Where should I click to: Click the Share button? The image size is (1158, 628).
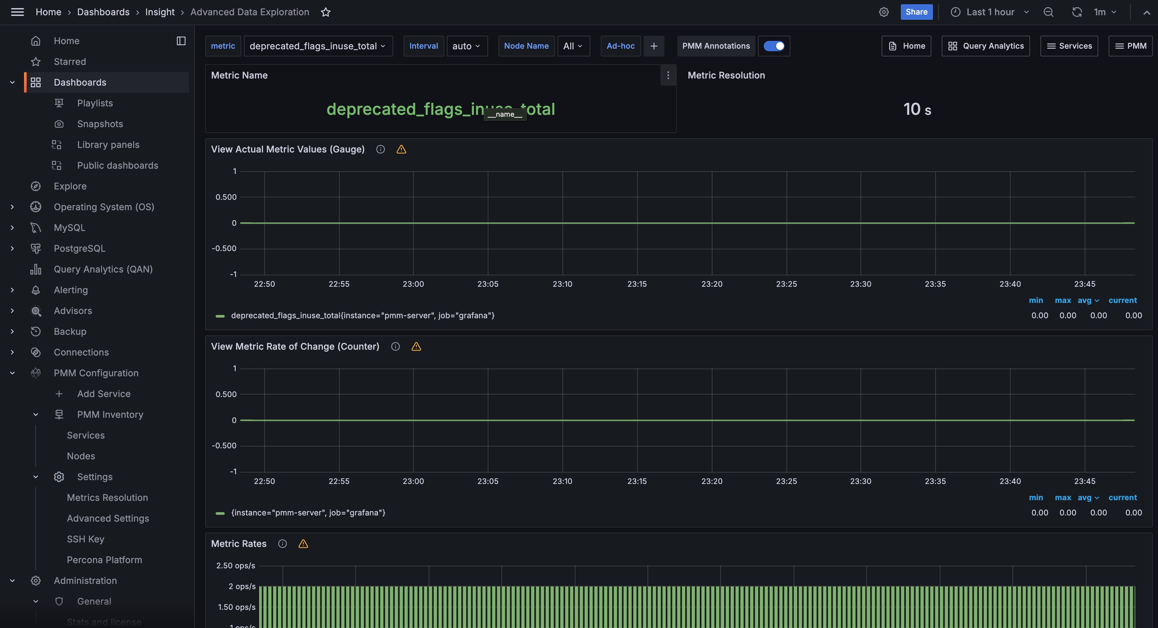click(917, 12)
